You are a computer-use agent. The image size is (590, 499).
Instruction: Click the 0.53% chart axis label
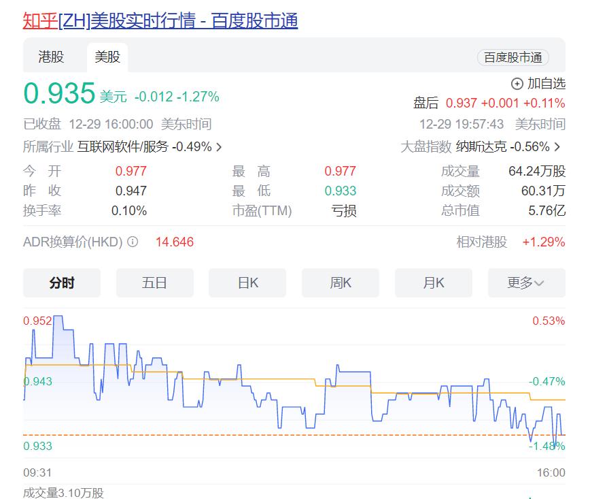(549, 321)
